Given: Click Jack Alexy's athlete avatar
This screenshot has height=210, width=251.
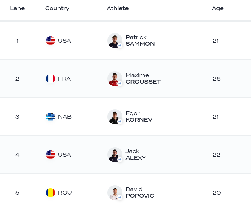Looking at the screenshot, I should click(x=115, y=155).
